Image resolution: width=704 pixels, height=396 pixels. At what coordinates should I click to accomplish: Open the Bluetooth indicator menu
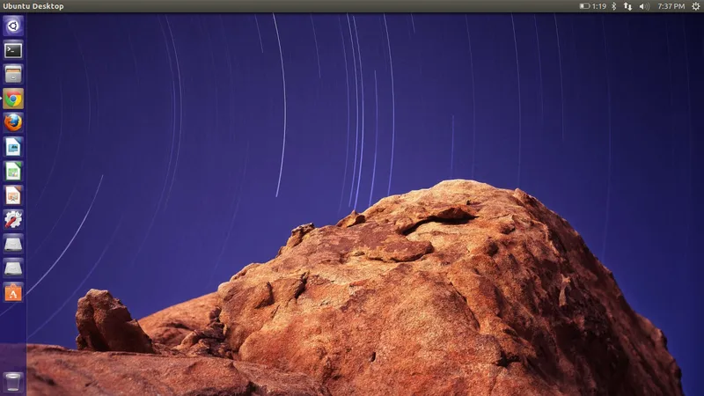pyautogui.click(x=614, y=6)
